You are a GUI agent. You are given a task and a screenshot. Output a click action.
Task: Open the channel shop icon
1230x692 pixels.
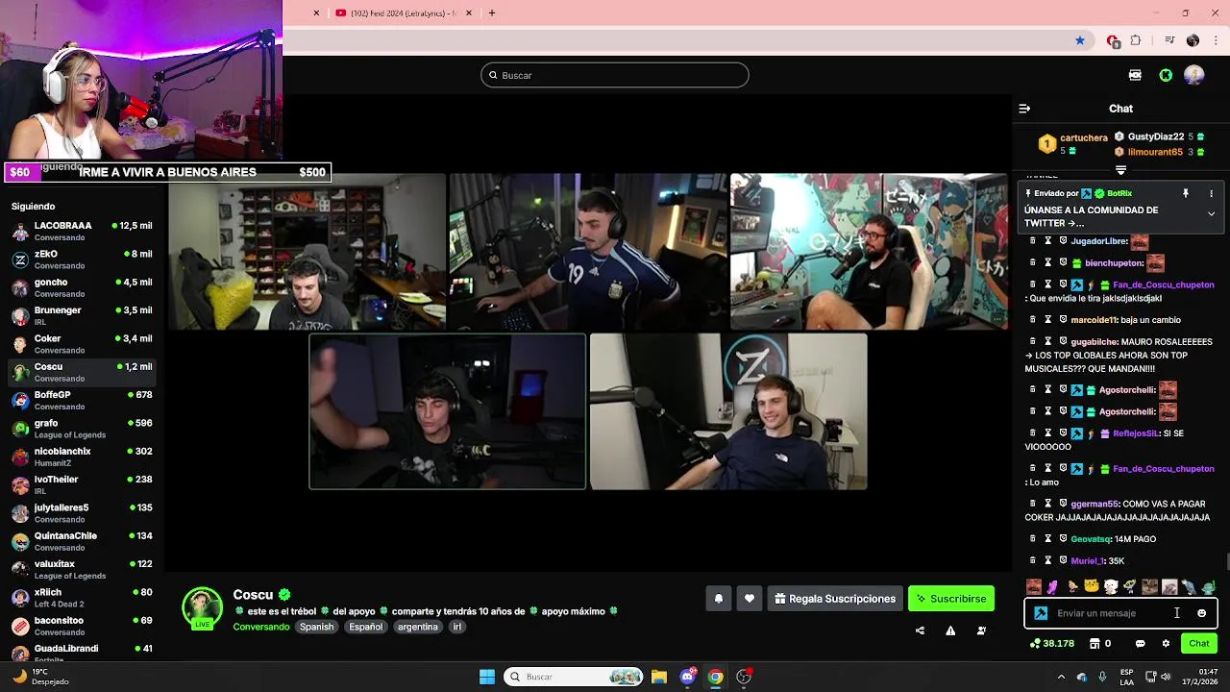coord(1096,644)
